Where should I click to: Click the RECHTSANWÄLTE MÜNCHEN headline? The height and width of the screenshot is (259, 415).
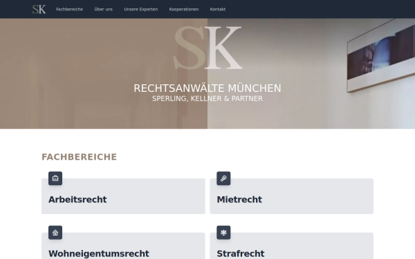point(207,88)
